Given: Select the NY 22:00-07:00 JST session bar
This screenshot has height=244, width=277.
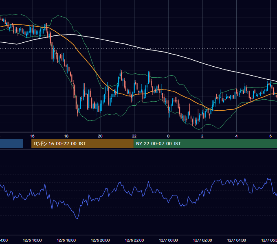Looking at the screenshot, I should pyautogui.click(x=205, y=144).
